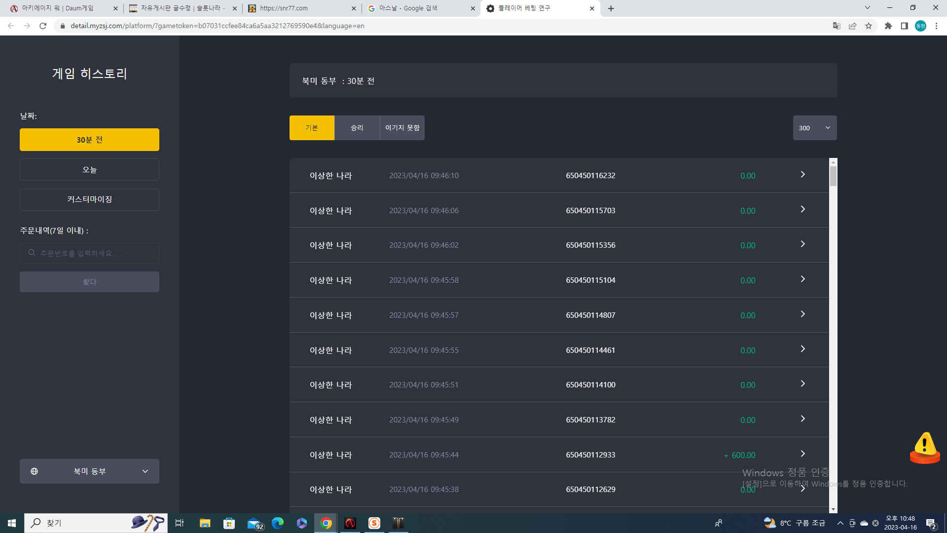
Task: Switch to the 이기지 못함 tab
Action: (402, 128)
